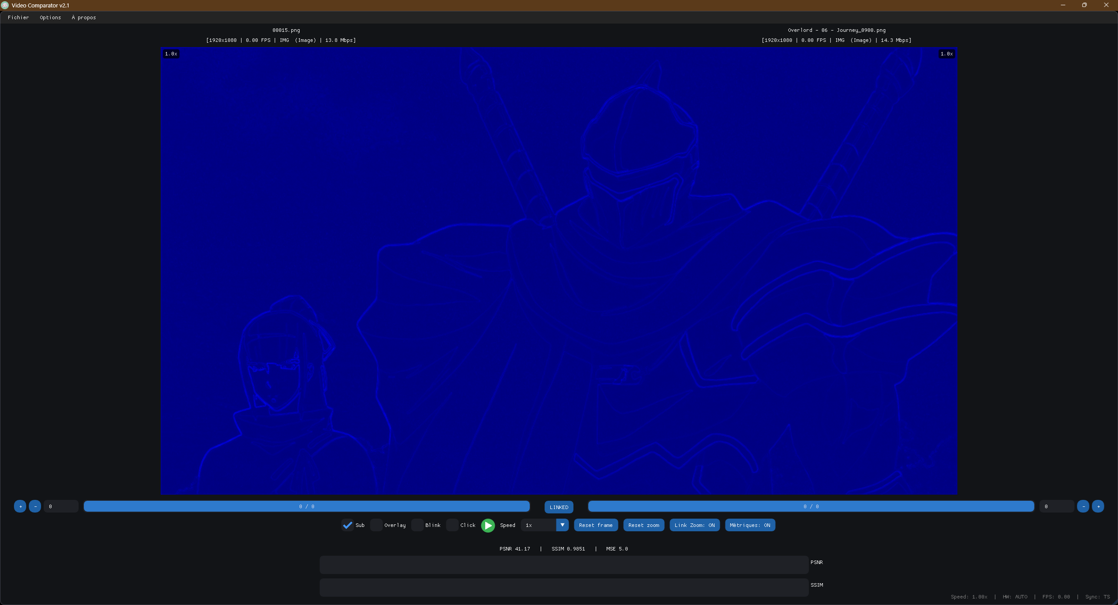
Task: Click the left file info text showing 13.8 Mbps
Action: pyautogui.click(x=281, y=40)
